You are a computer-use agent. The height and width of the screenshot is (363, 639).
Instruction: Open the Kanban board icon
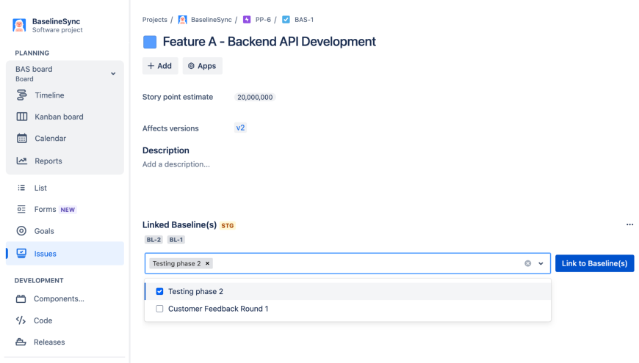(x=22, y=117)
